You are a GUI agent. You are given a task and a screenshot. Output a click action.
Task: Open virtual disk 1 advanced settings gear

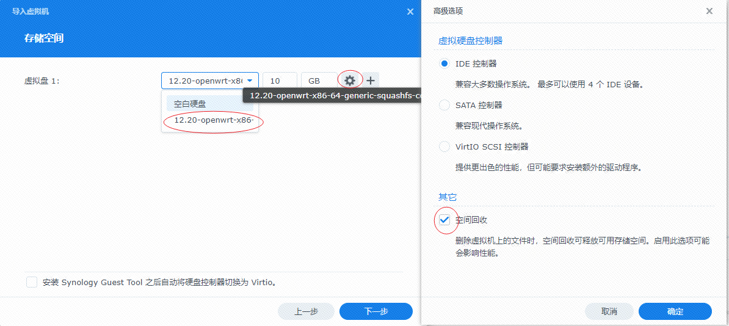pyautogui.click(x=350, y=81)
